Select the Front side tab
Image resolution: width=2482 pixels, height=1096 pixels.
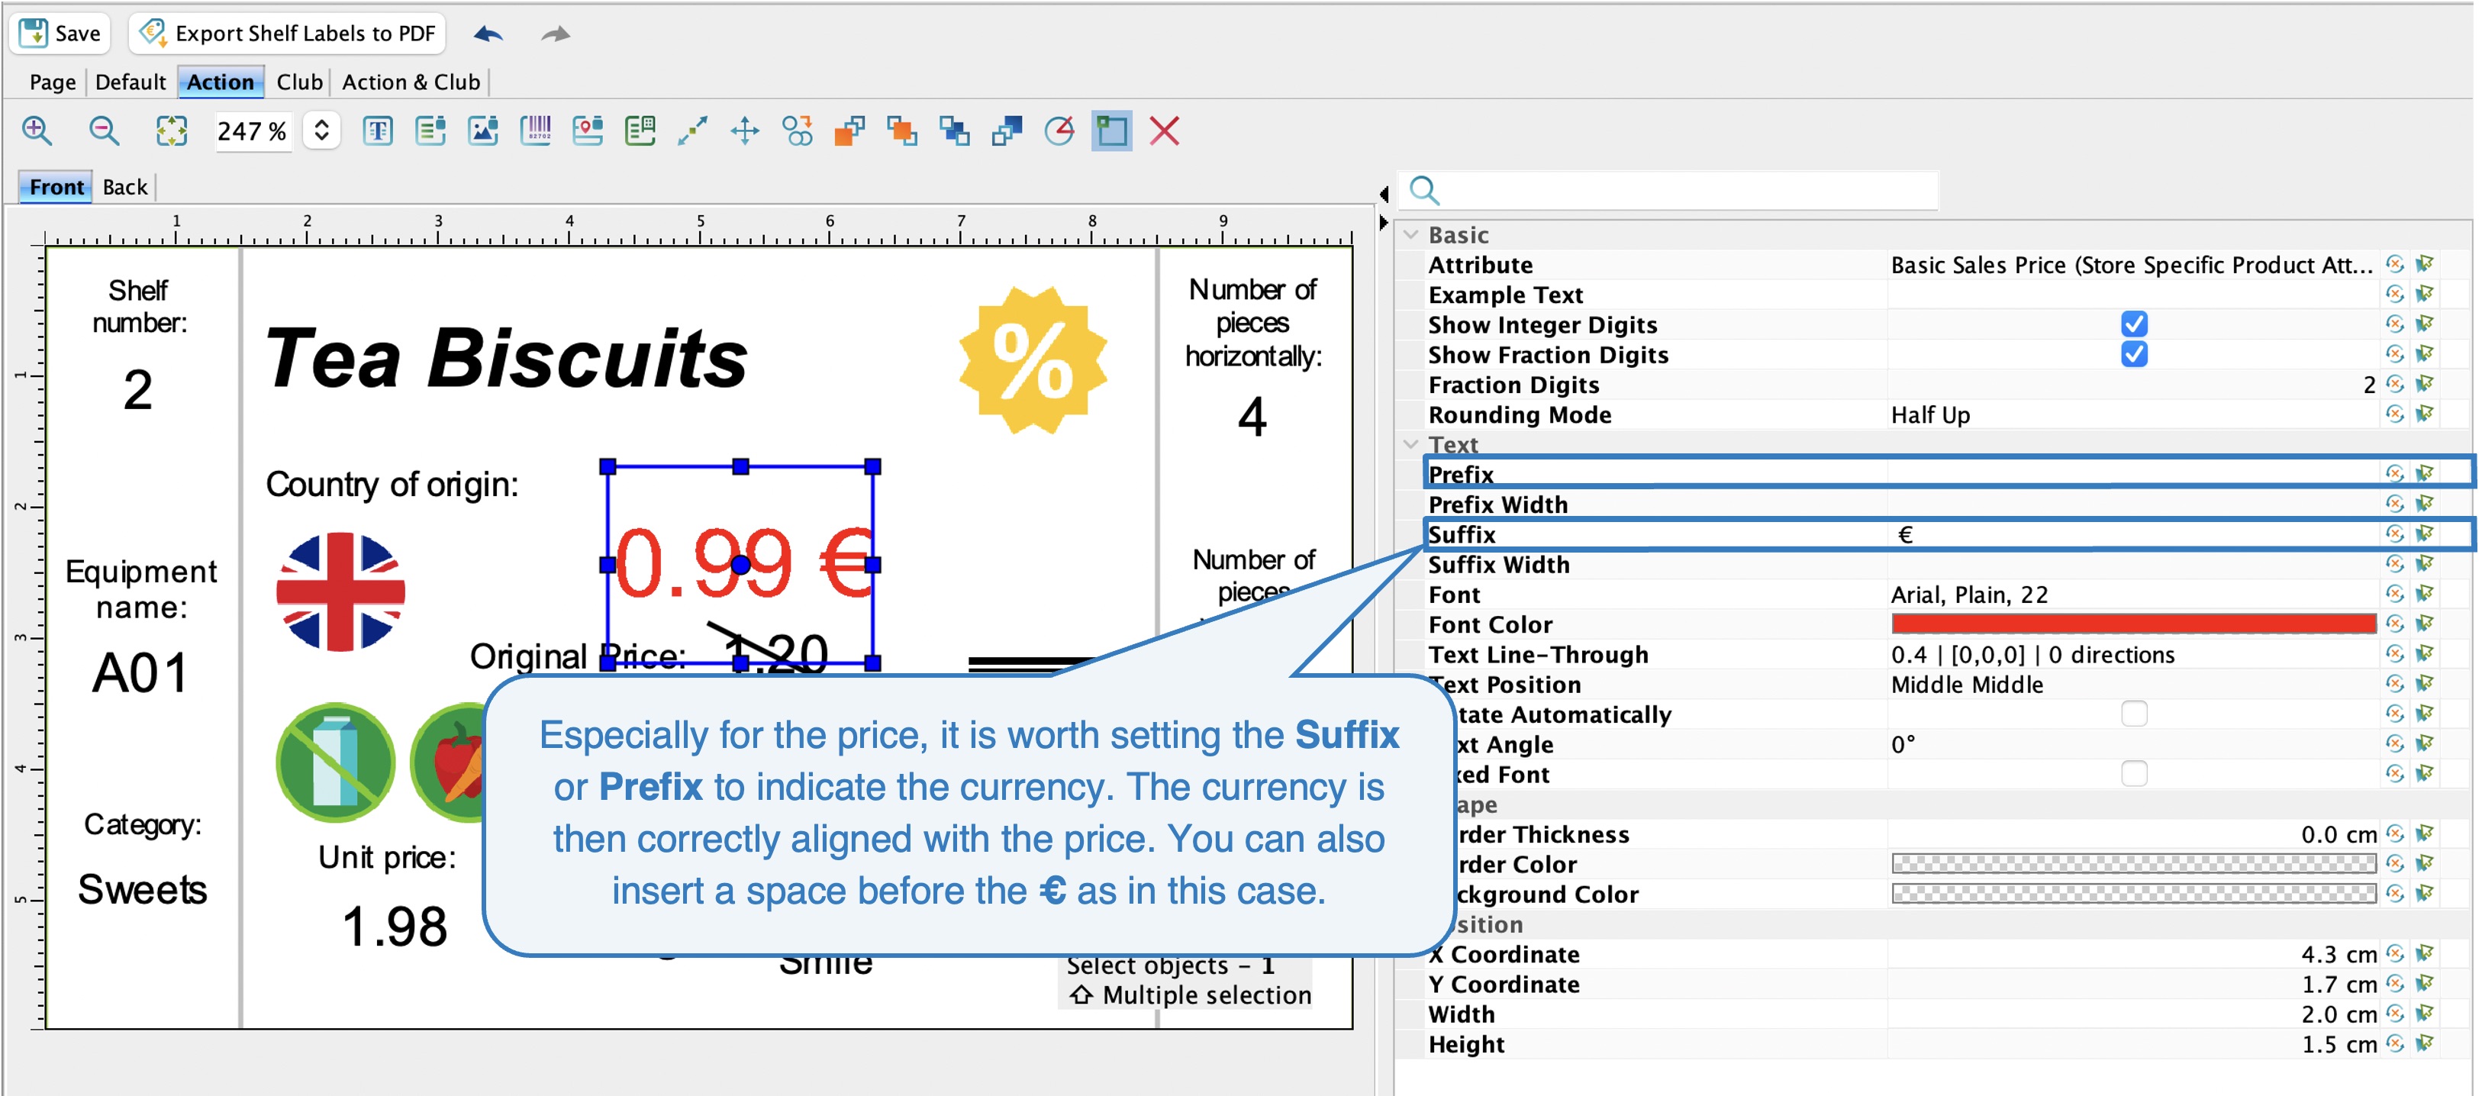[56, 187]
